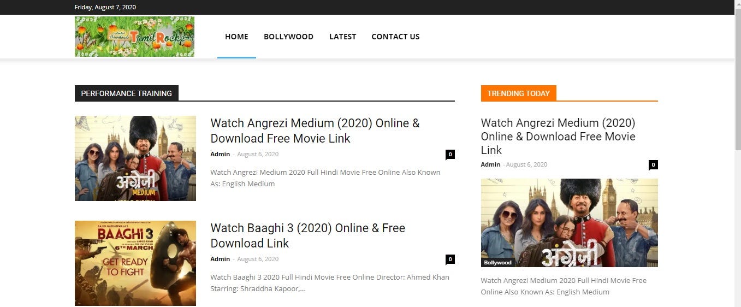Open Watch Baaghi 3 (2020) article title
This screenshot has height=307, width=741.
click(307, 235)
